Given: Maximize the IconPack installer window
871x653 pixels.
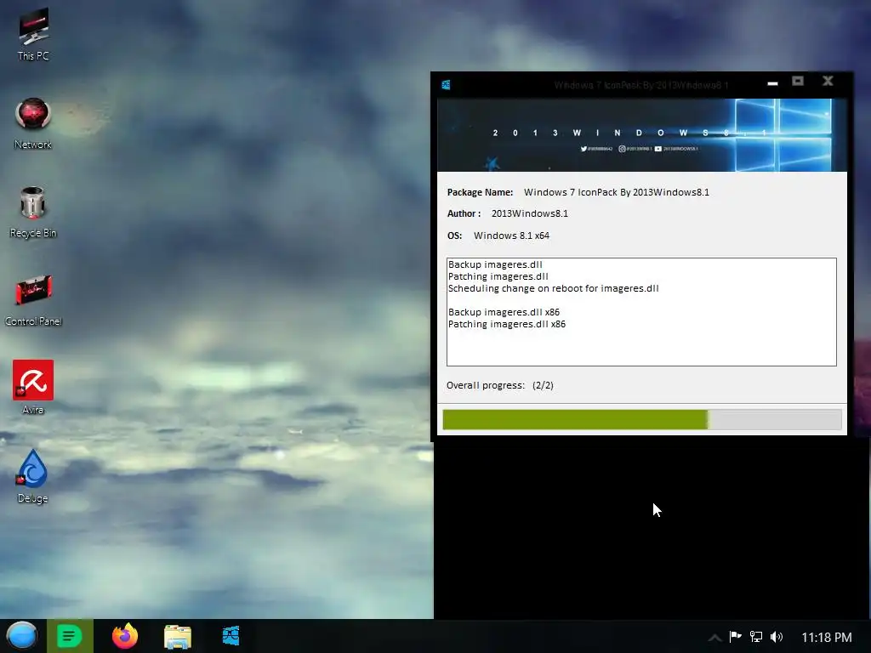Looking at the screenshot, I should (798, 81).
